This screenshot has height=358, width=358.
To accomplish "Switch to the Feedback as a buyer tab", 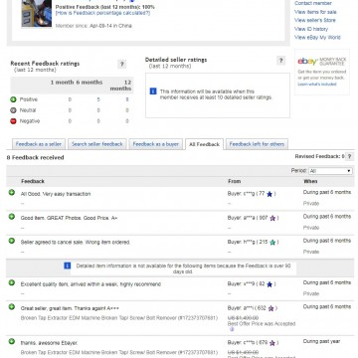I will click(155, 144).
